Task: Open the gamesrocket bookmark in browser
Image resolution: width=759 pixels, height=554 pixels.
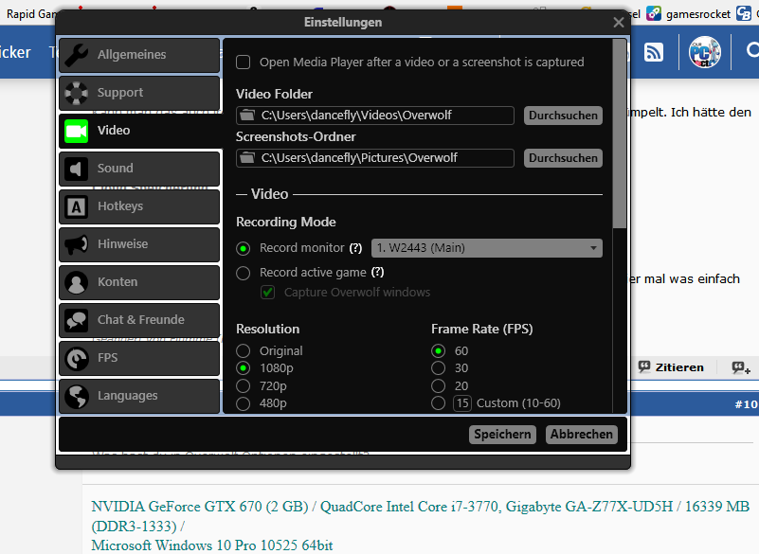Action: (688, 13)
